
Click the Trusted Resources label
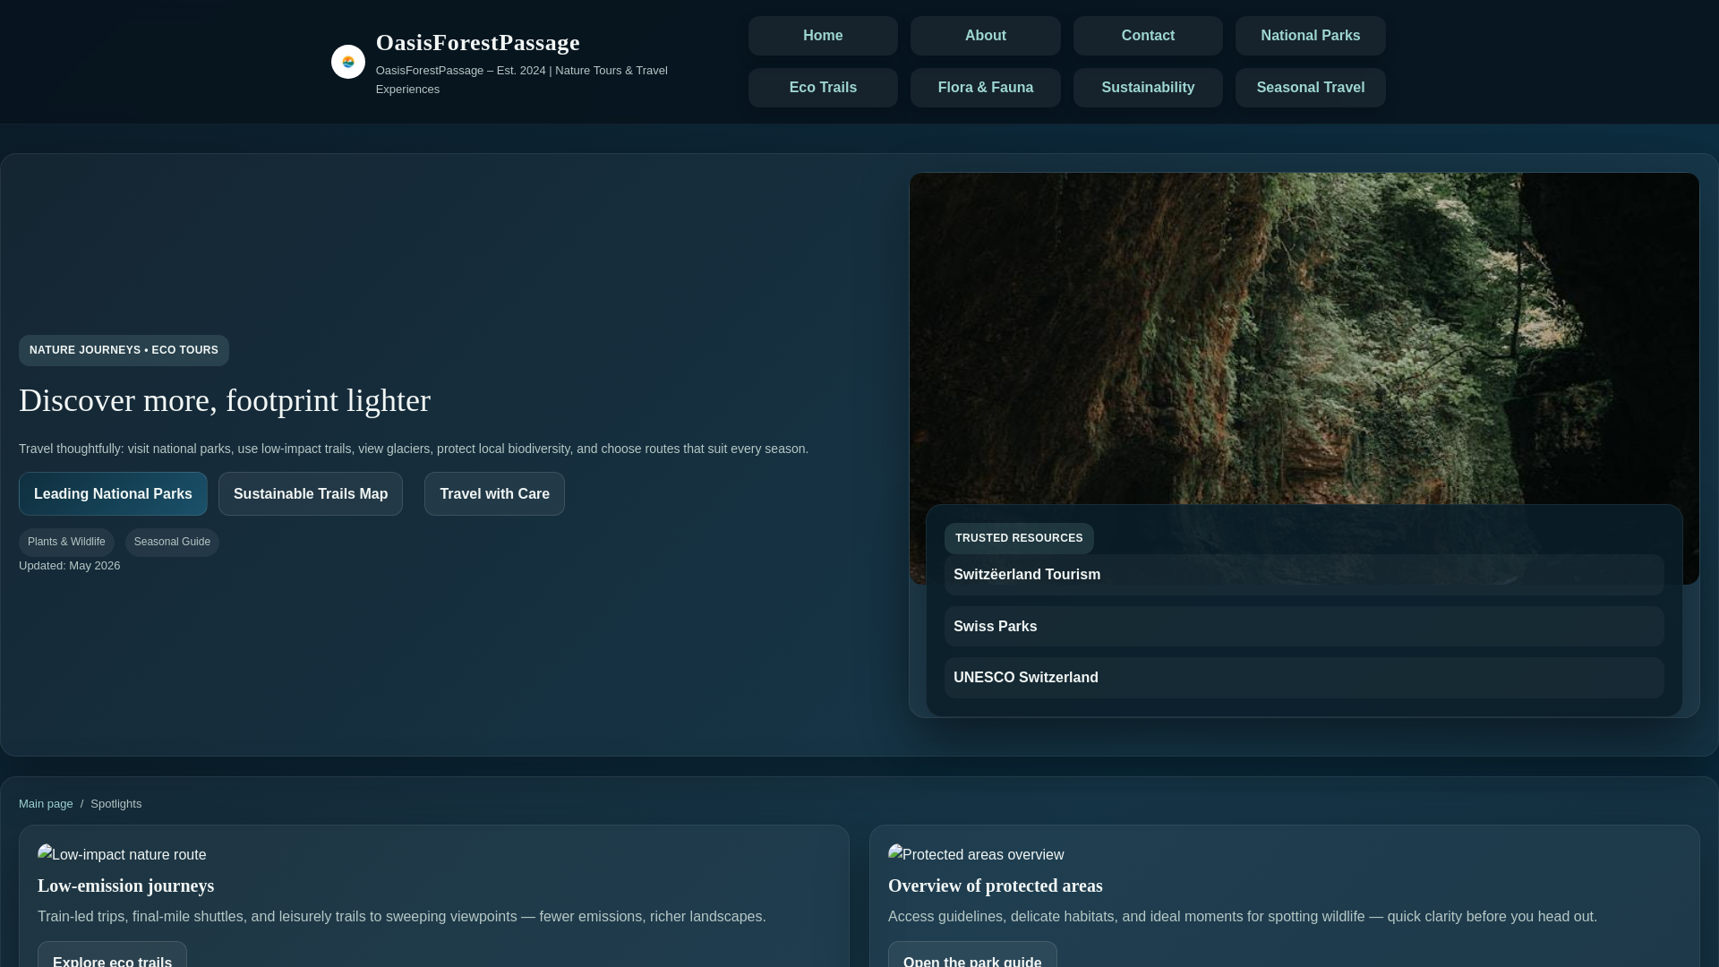(x=1019, y=538)
